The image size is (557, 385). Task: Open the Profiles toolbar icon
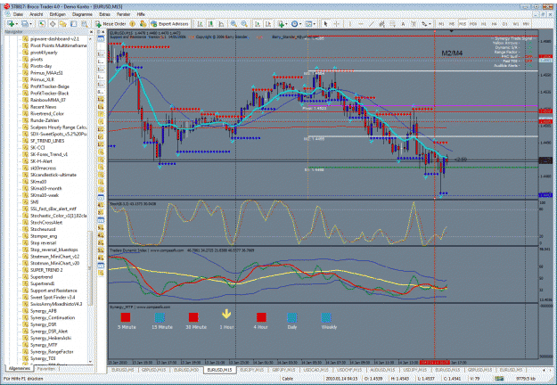pyautogui.click(x=24, y=24)
